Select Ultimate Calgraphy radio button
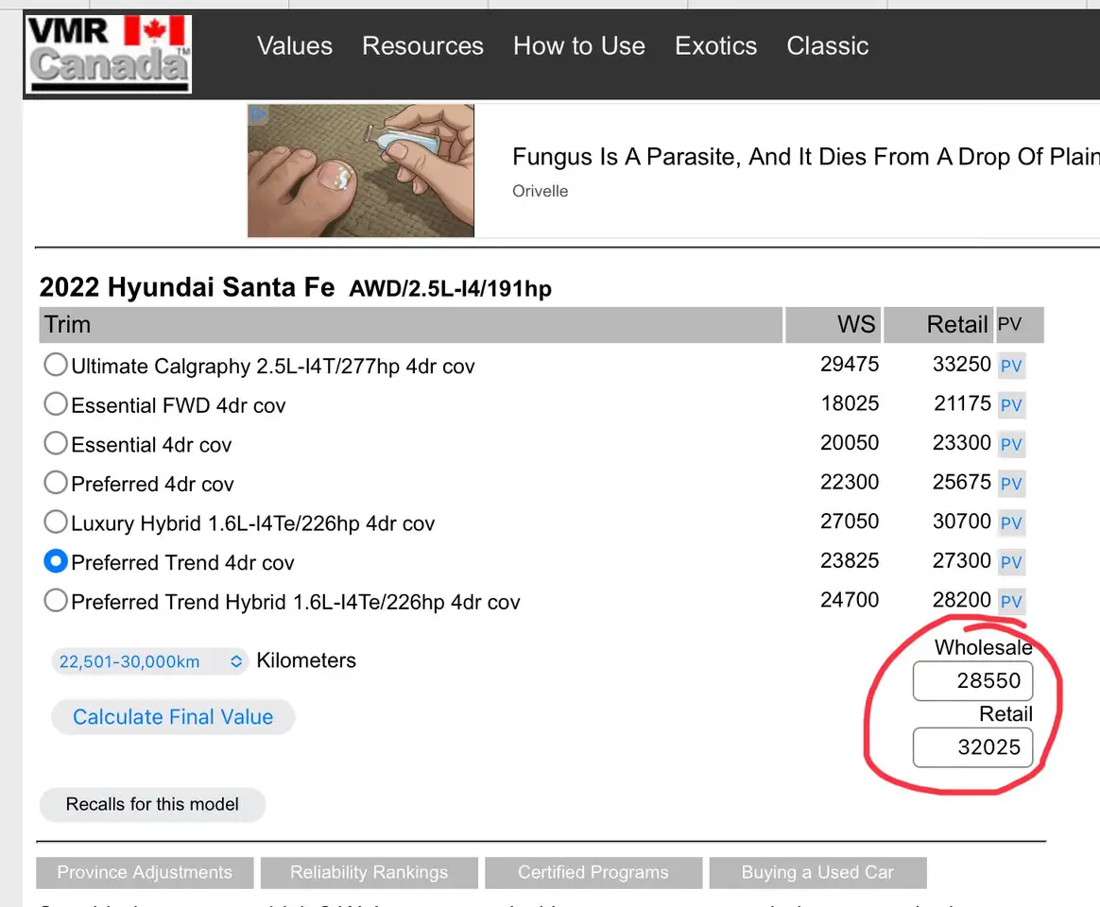Screen dimensions: 1100x907 [x=56, y=365]
